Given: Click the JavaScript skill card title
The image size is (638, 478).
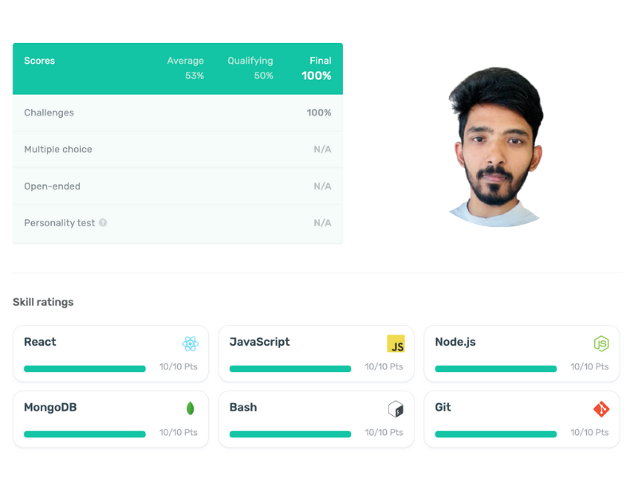Looking at the screenshot, I should tap(260, 342).
